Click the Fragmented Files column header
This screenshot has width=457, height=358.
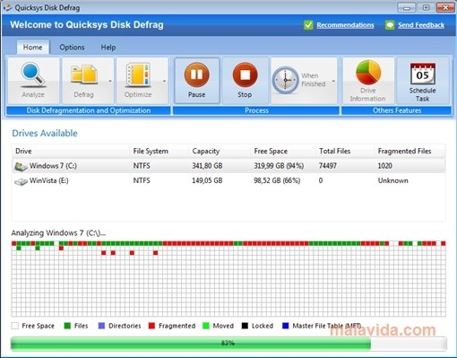click(404, 151)
